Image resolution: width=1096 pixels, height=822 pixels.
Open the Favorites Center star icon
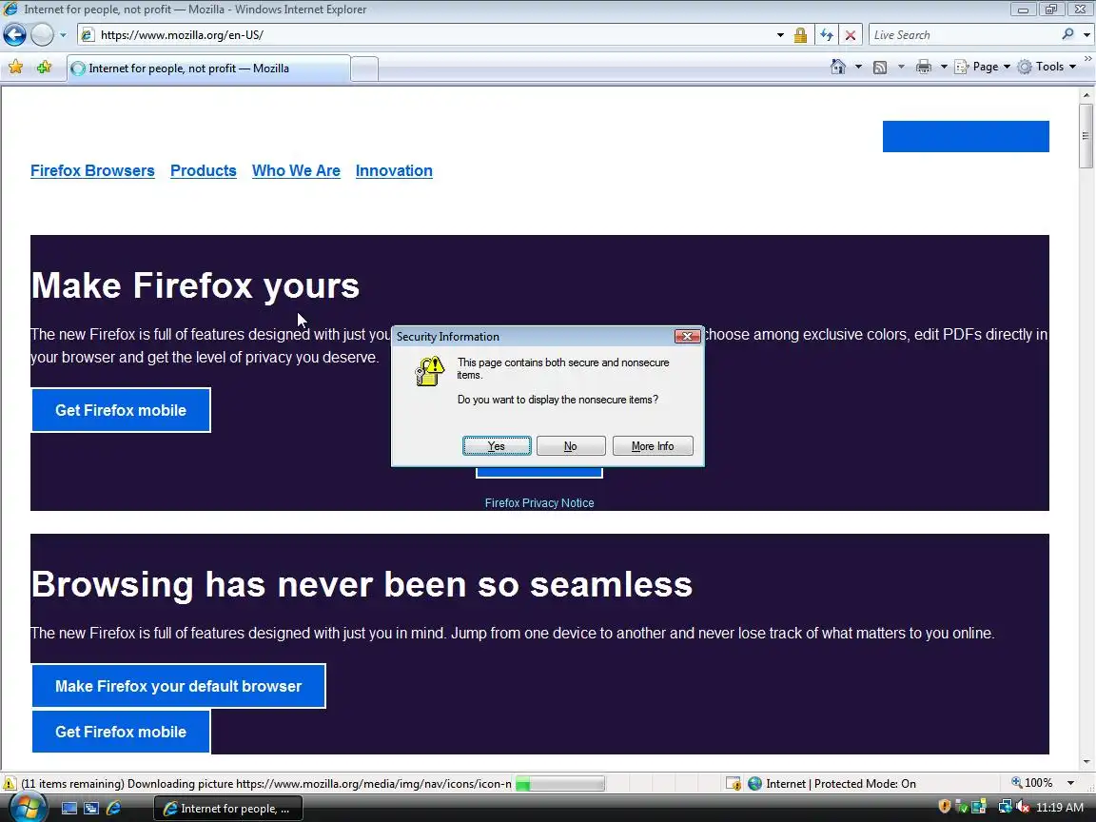click(x=15, y=68)
